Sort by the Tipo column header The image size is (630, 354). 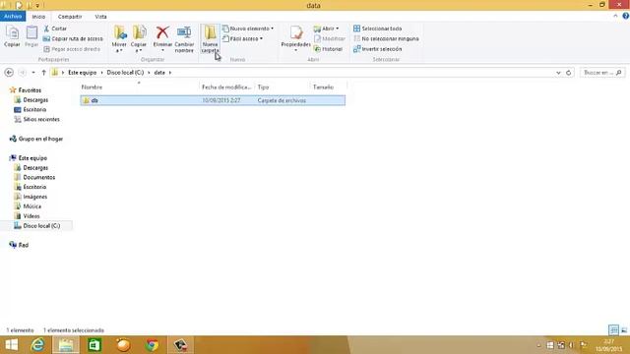283,88
